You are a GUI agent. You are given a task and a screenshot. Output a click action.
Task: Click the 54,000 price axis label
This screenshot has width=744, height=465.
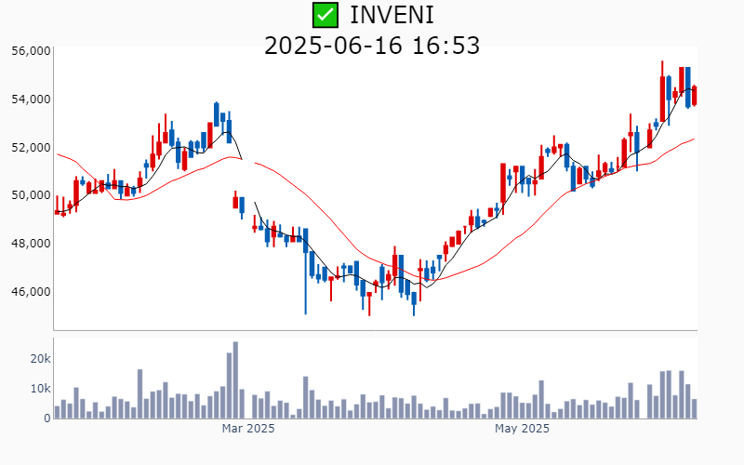[x=31, y=100]
